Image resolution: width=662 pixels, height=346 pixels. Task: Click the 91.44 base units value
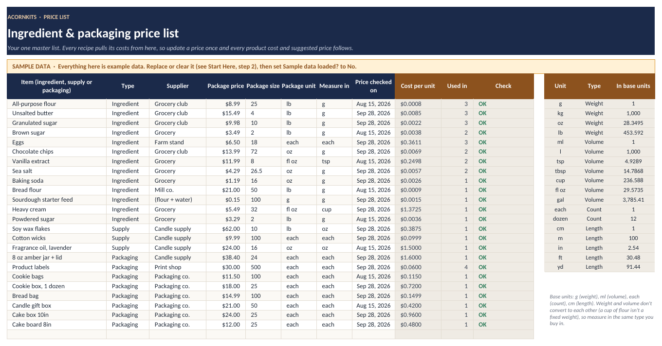(633, 267)
